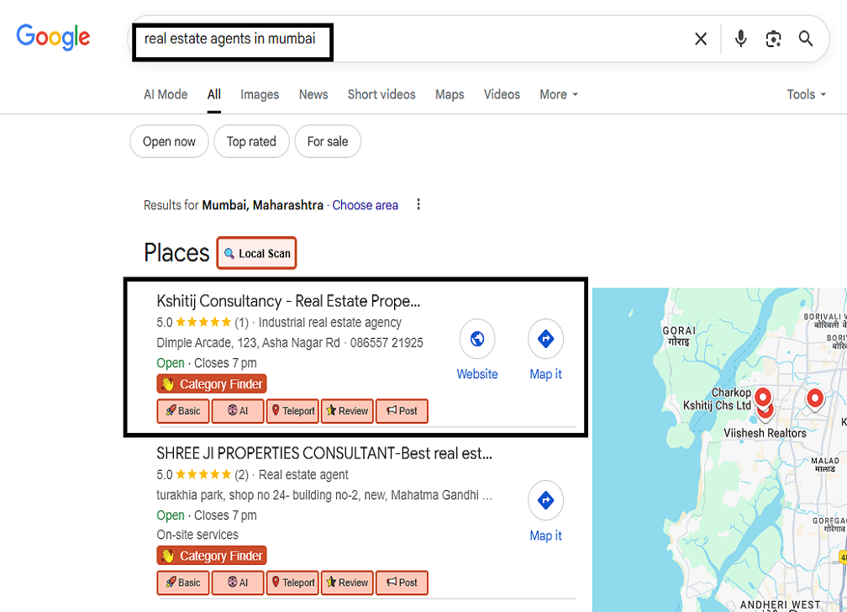
Task: Click Choose area to change location
Action: (x=365, y=204)
